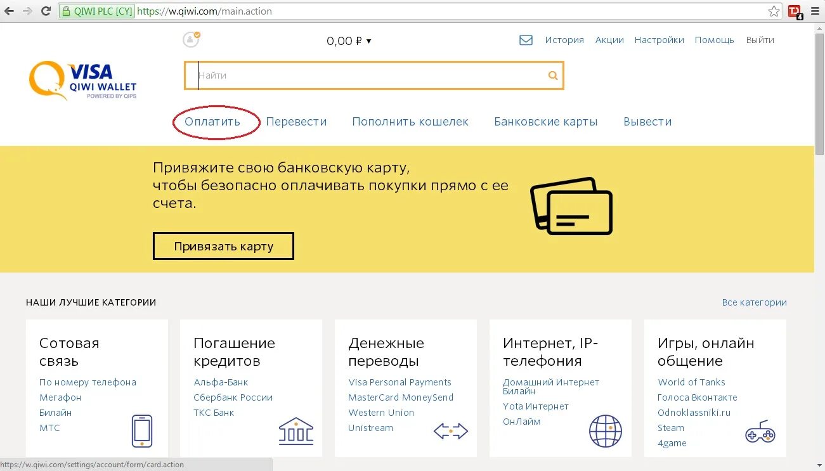Open Все категории link

[x=754, y=302]
